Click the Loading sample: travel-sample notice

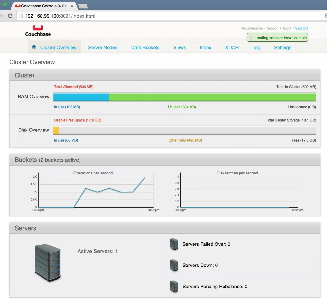tap(277, 38)
